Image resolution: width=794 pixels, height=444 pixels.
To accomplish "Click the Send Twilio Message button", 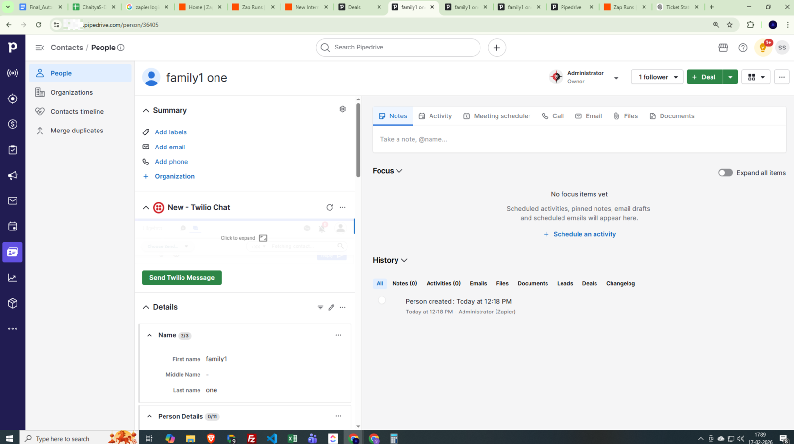I will click(x=182, y=278).
